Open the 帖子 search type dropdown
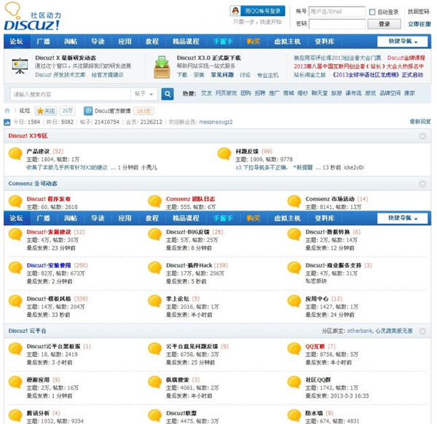 point(143,94)
